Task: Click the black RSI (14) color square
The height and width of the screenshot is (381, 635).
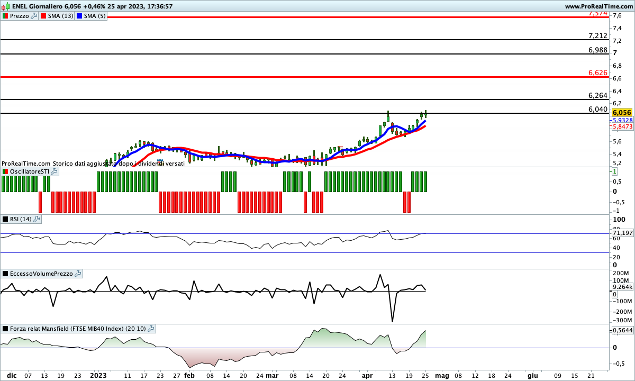Action: click(x=5, y=219)
